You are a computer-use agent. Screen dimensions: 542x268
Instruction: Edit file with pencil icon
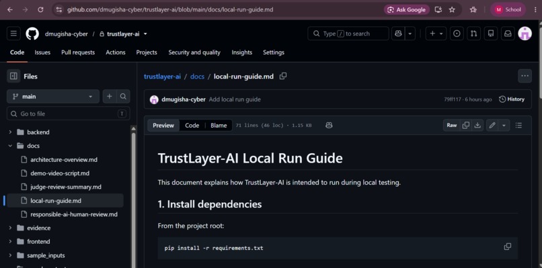coord(492,126)
